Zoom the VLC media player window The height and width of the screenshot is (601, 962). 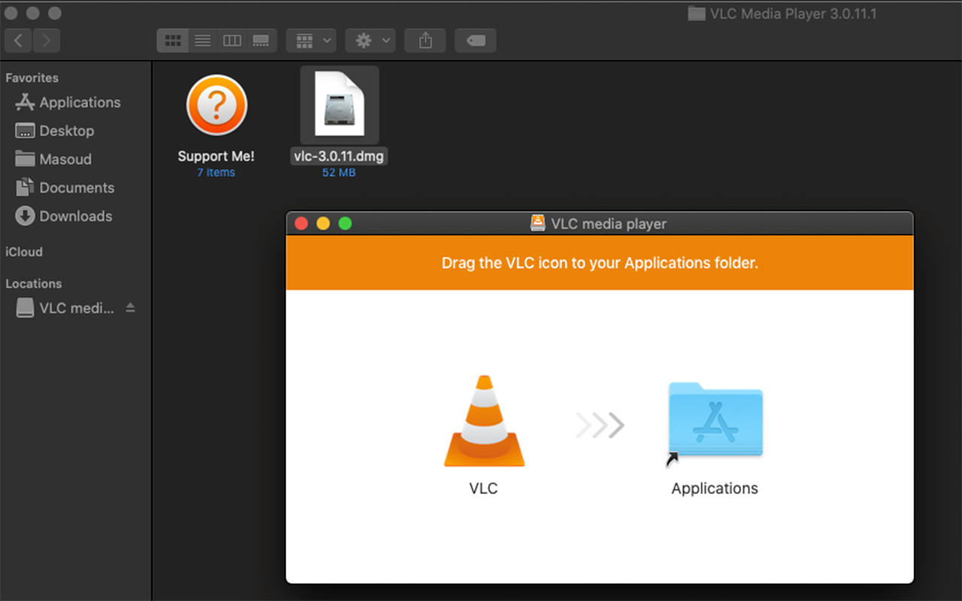pos(345,223)
